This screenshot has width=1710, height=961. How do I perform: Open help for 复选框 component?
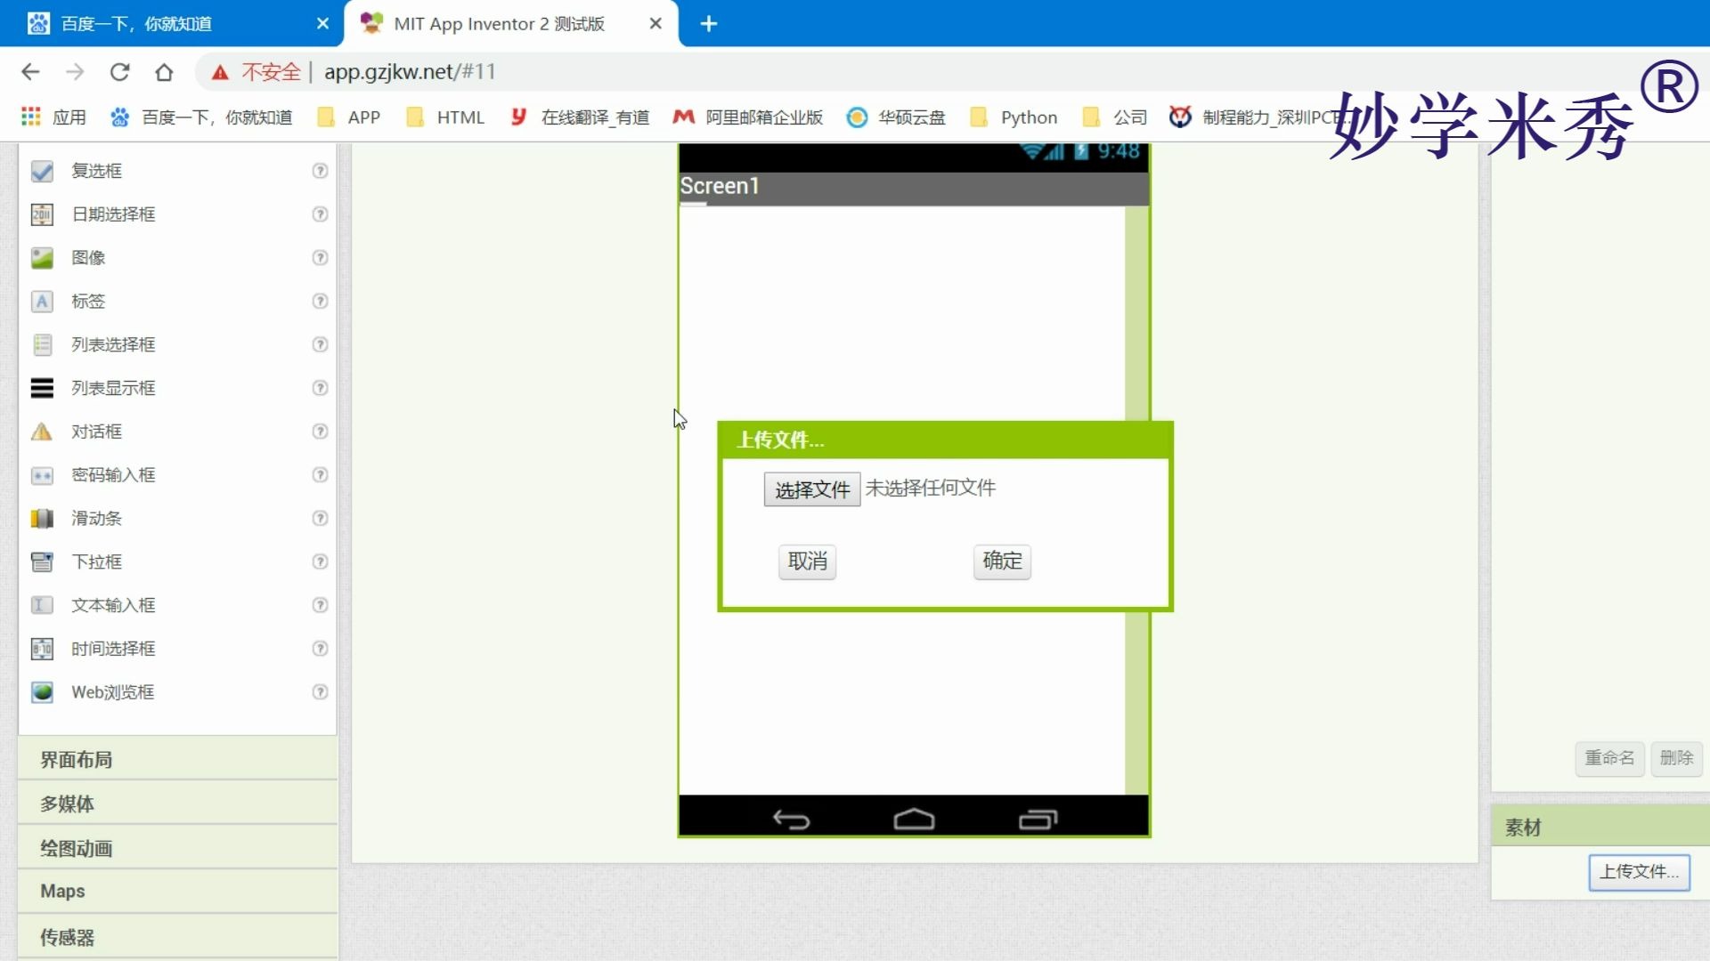(320, 171)
